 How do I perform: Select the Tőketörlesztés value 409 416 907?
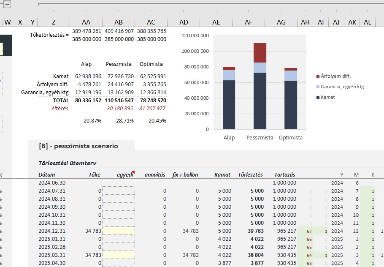pyautogui.click(x=119, y=31)
